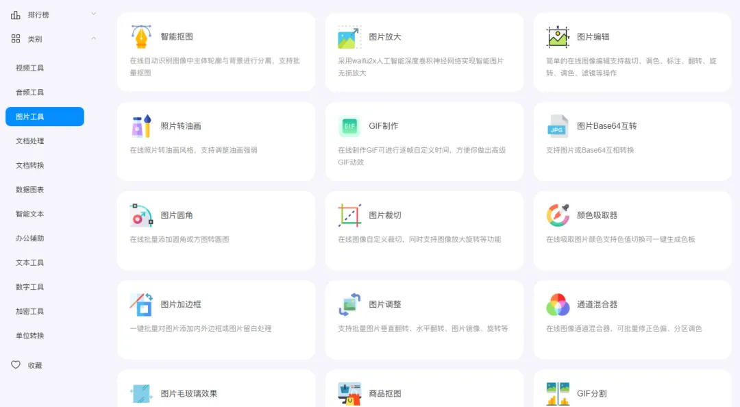Open 图片Base64互转 title
The height and width of the screenshot is (407, 740).
pos(607,126)
